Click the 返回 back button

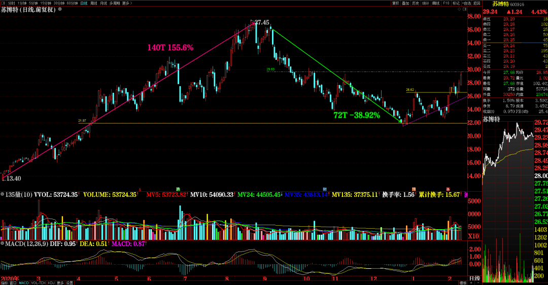coord(476,3)
